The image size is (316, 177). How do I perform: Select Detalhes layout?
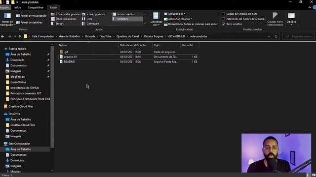point(127,19)
